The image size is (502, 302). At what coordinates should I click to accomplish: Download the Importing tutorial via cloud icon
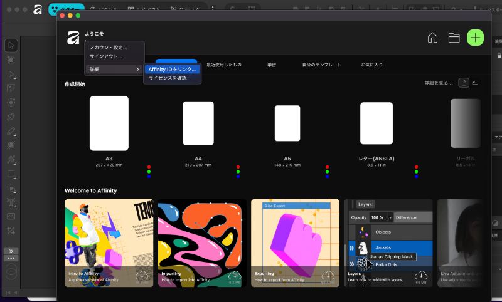[x=235, y=275]
